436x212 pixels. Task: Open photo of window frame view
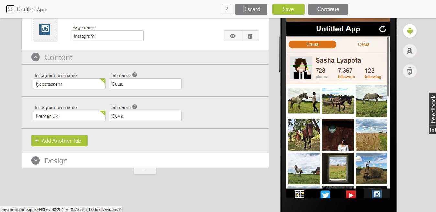pyautogui.click(x=338, y=169)
